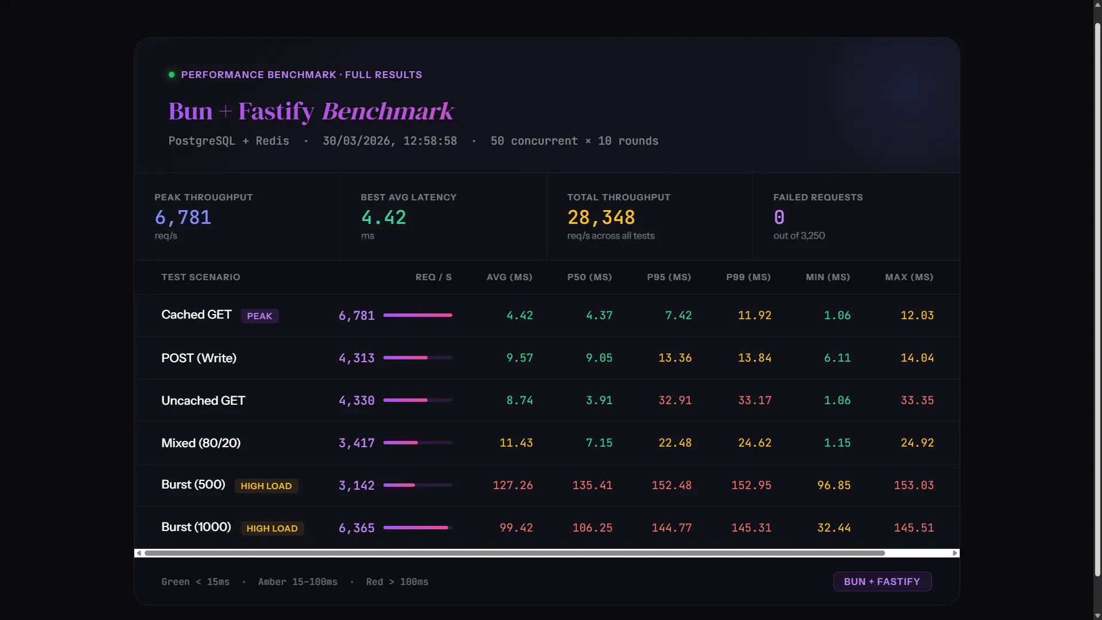Click the Bun + Fastify Benchmark title
The height and width of the screenshot is (620, 1102).
[310, 111]
